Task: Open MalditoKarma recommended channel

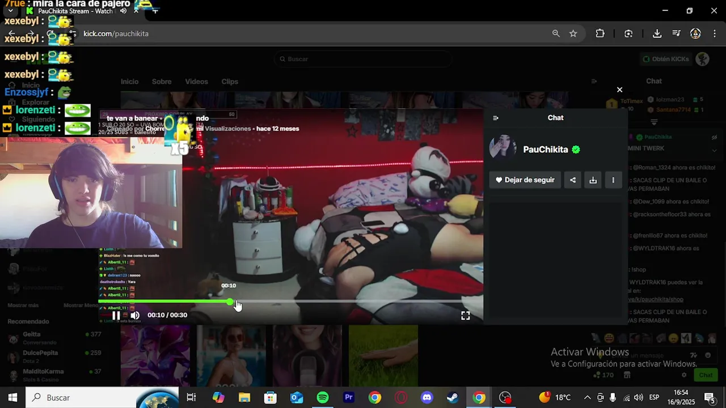Action: (54, 375)
